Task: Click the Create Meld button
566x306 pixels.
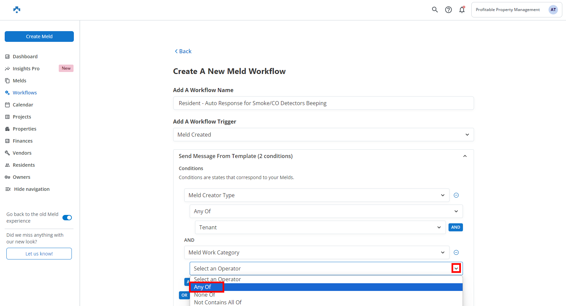Action: [39, 36]
